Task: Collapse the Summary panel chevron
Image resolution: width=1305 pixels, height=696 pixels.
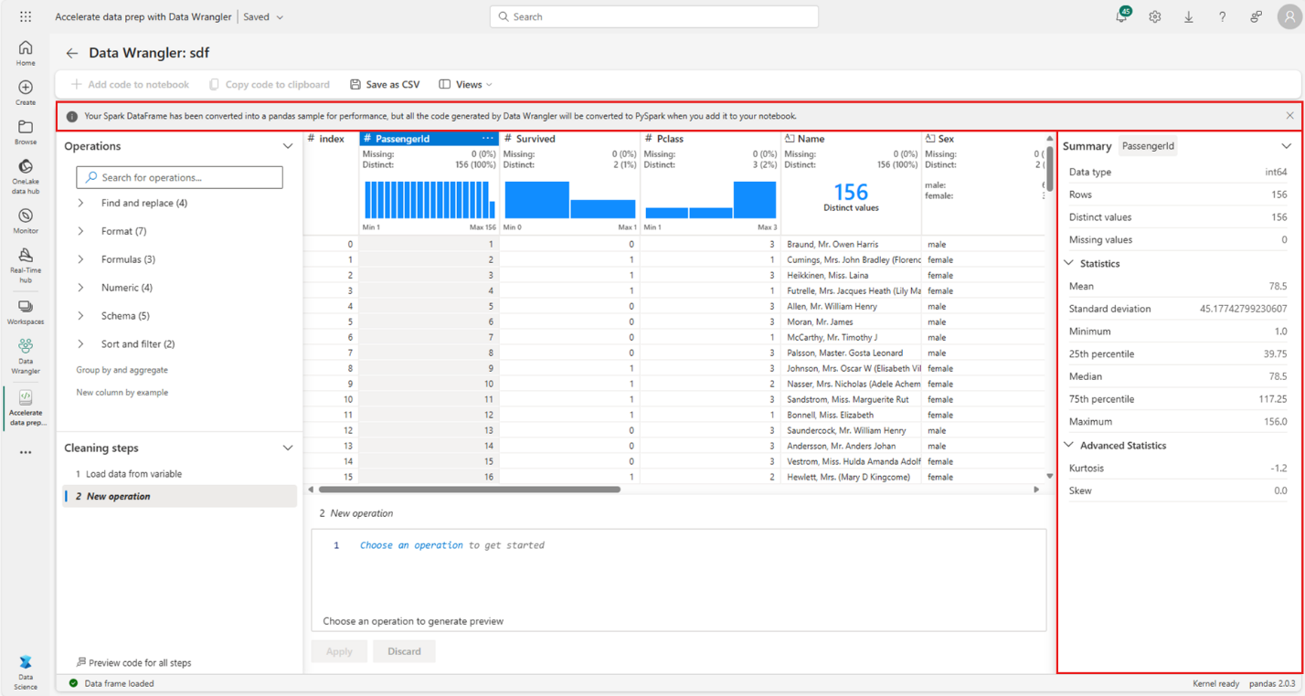Action: (1287, 146)
